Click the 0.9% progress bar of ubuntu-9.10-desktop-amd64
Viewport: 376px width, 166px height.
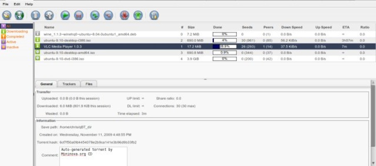click(224, 52)
